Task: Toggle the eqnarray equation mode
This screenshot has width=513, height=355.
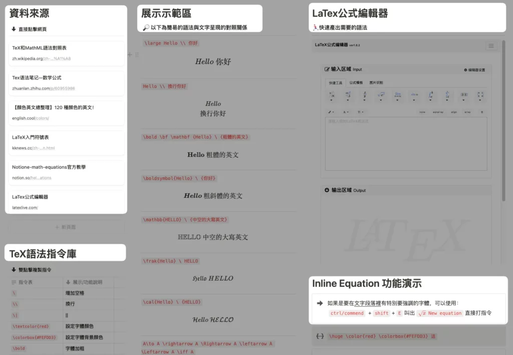Action: [438, 112]
